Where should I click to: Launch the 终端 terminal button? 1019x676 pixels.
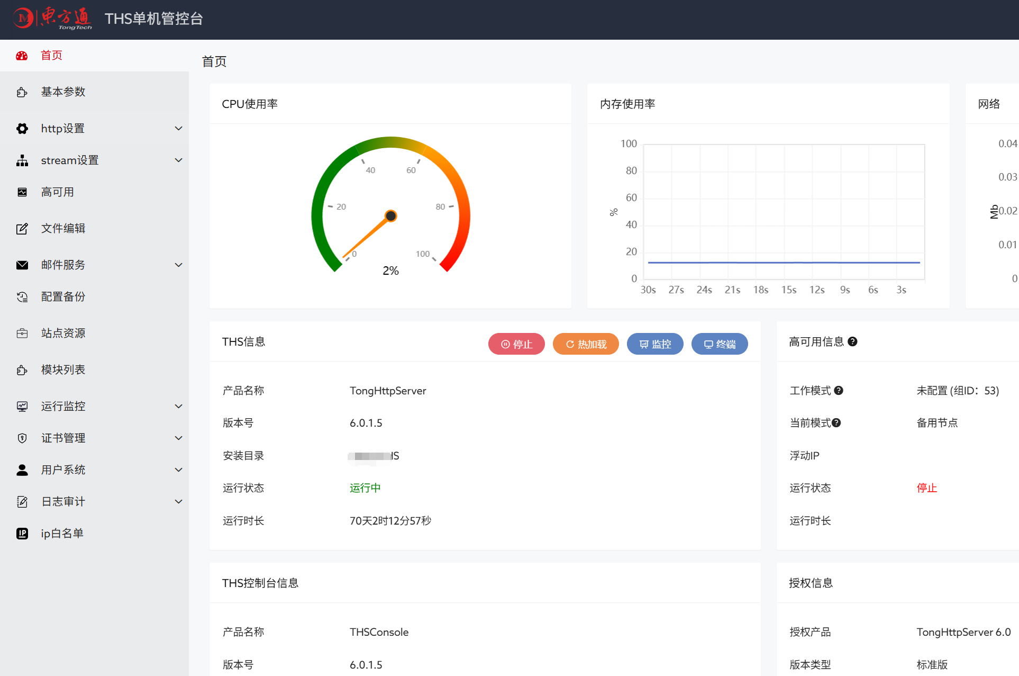720,344
